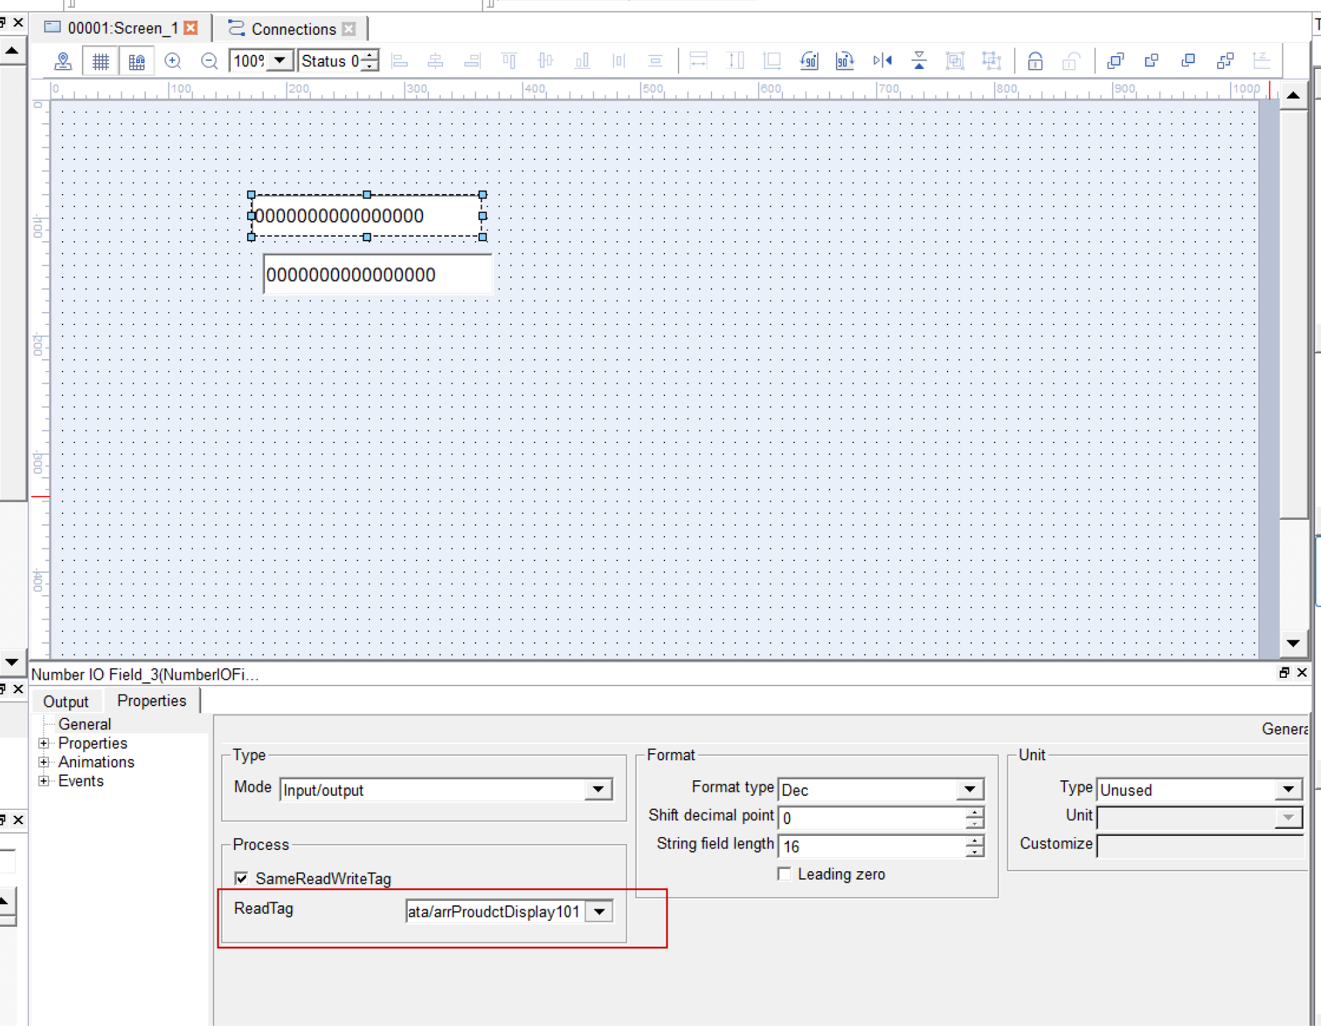Expand the Animations tree node
Screen dimensions: 1321x1026
pyautogui.click(x=44, y=762)
